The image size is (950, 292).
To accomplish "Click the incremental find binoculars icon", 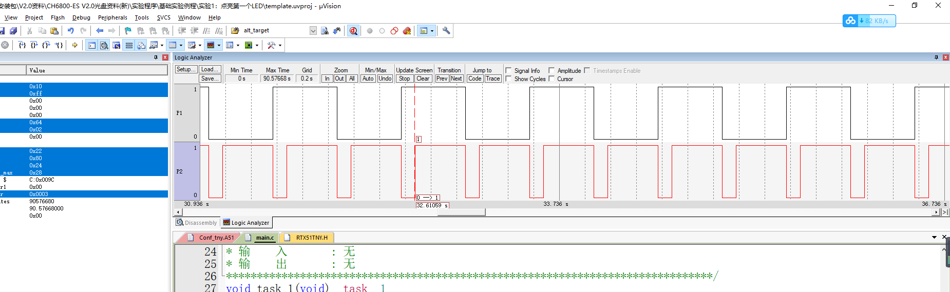I will click(337, 31).
